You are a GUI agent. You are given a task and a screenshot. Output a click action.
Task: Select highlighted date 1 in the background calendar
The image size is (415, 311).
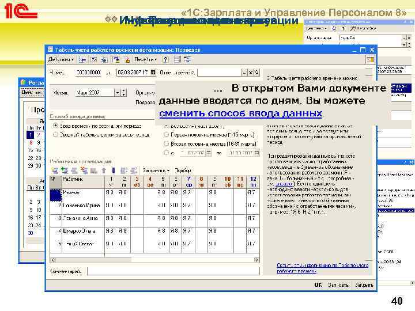(31, 135)
